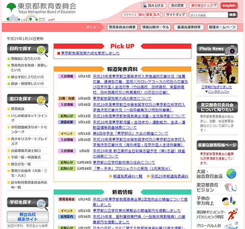
Task: Click 重要な政策情報ページ banner
Action: pyautogui.click(x=217, y=145)
